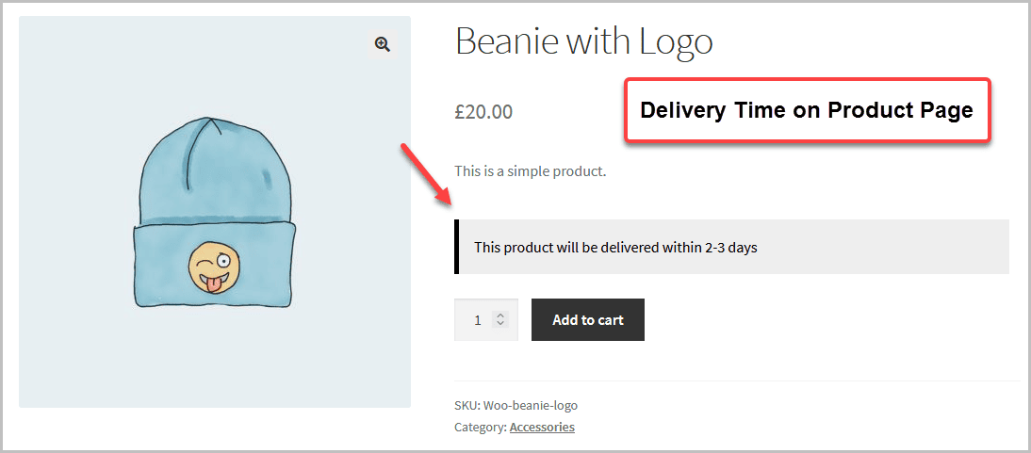Click the quantity input field showing 1

[x=477, y=320]
